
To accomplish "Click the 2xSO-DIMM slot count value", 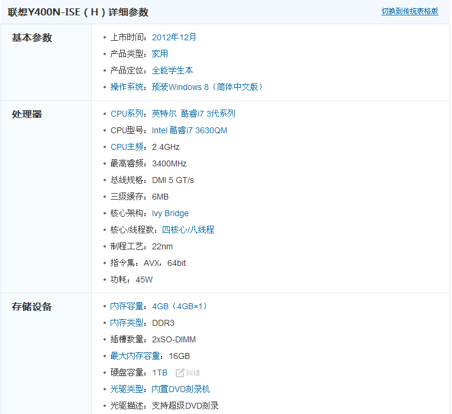I will click(x=174, y=339).
